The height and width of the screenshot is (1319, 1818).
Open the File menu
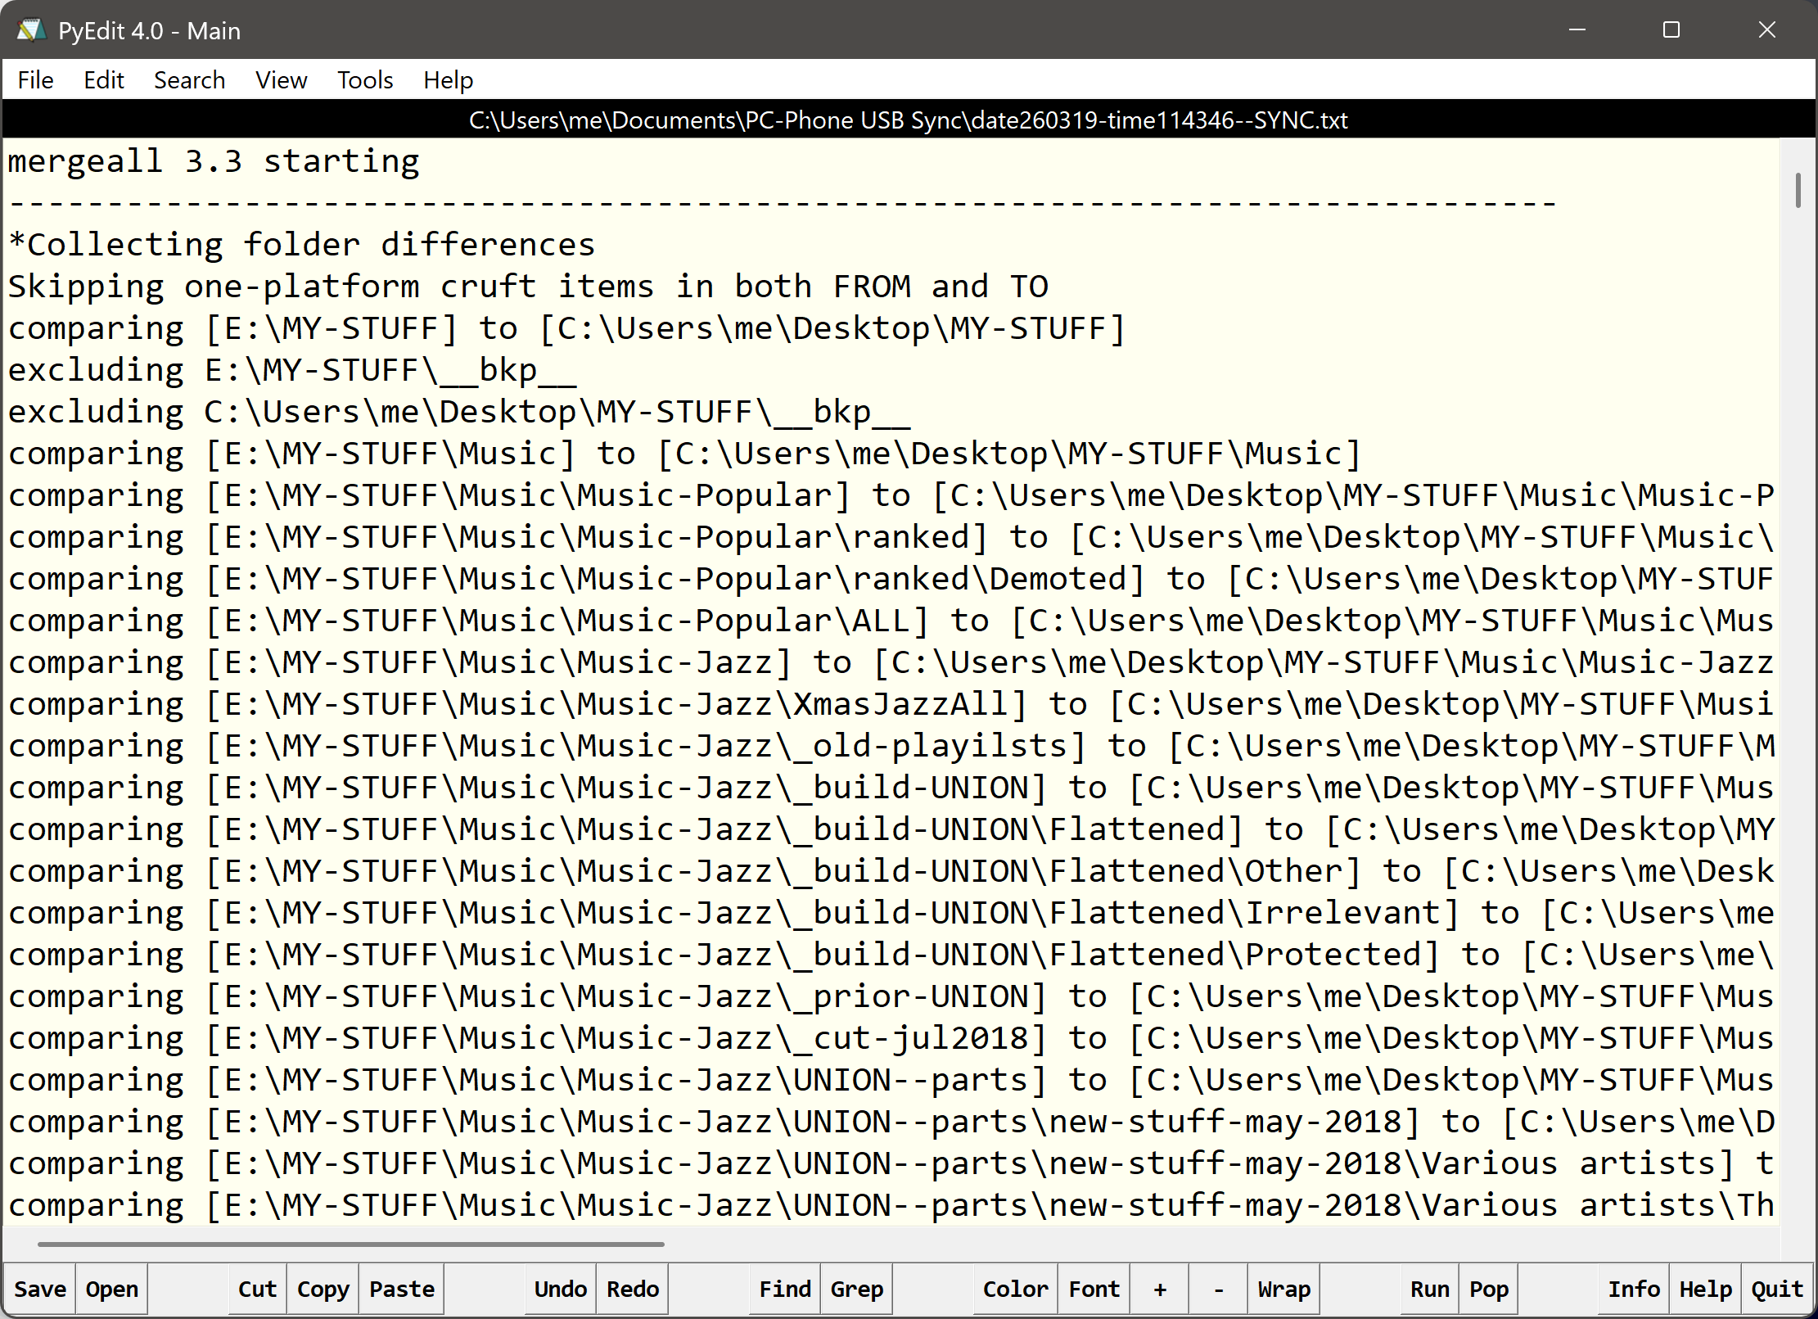[x=35, y=80]
